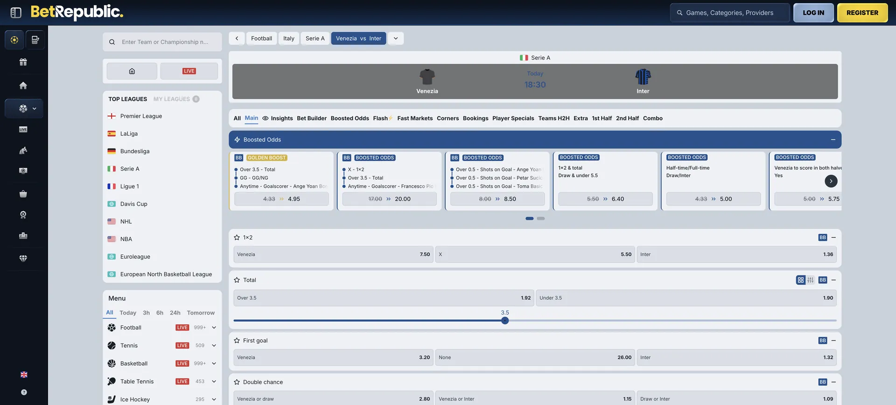Click the BB icon on 1x2 row
This screenshot has height=405, width=896.
click(x=823, y=238)
